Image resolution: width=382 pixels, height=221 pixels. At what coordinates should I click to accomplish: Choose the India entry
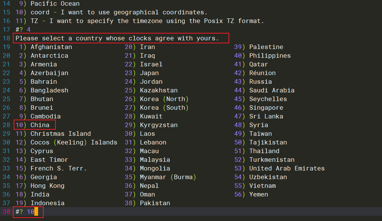coord(40,195)
